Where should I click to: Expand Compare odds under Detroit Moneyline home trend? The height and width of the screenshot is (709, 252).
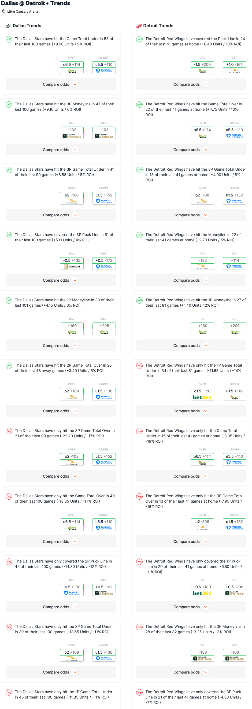(x=191, y=281)
